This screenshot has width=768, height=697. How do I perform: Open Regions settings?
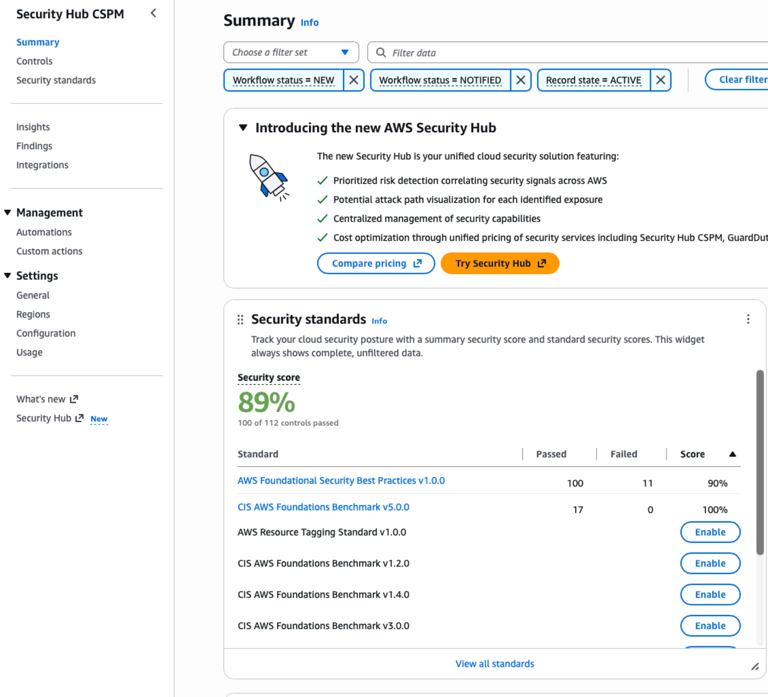click(x=33, y=314)
